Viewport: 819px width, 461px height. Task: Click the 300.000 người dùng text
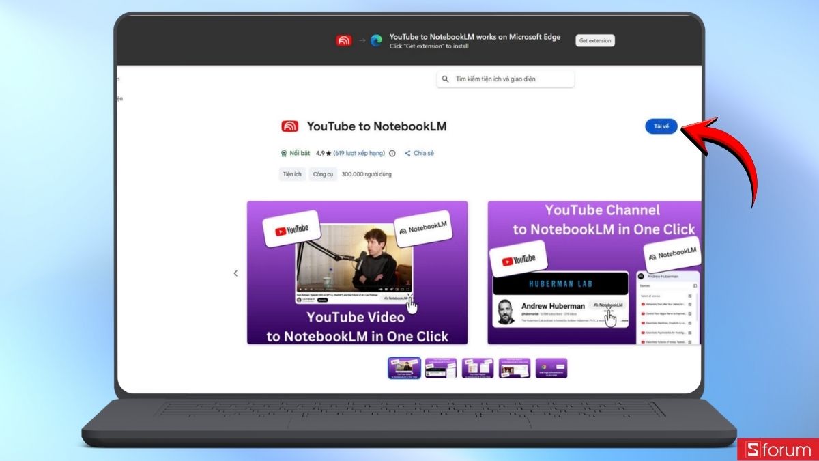pos(367,174)
